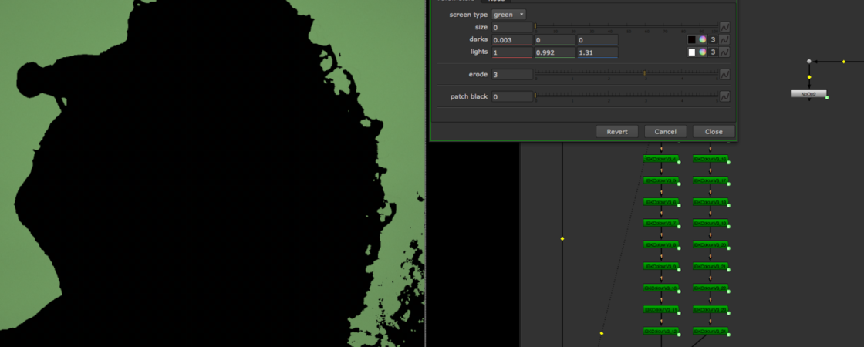The width and height of the screenshot is (864, 347).
Task: Select the IBKColourV3_19 node
Action: [710, 223]
